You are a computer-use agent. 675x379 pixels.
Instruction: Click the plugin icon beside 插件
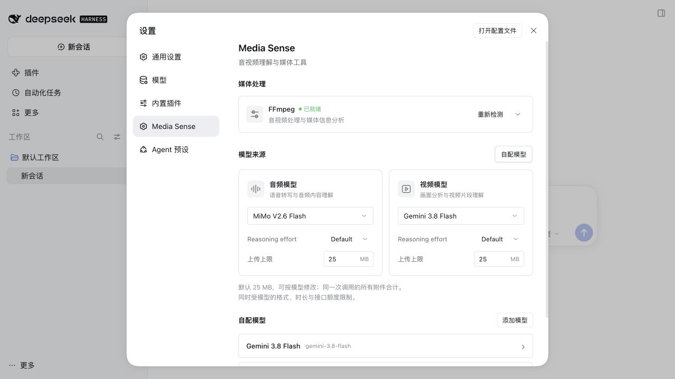pyautogui.click(x=16, y=73)
